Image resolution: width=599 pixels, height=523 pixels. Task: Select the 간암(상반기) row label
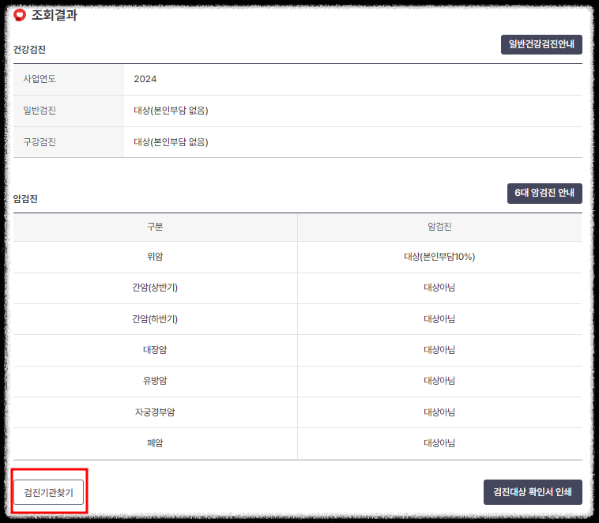(x=155, y=288)
